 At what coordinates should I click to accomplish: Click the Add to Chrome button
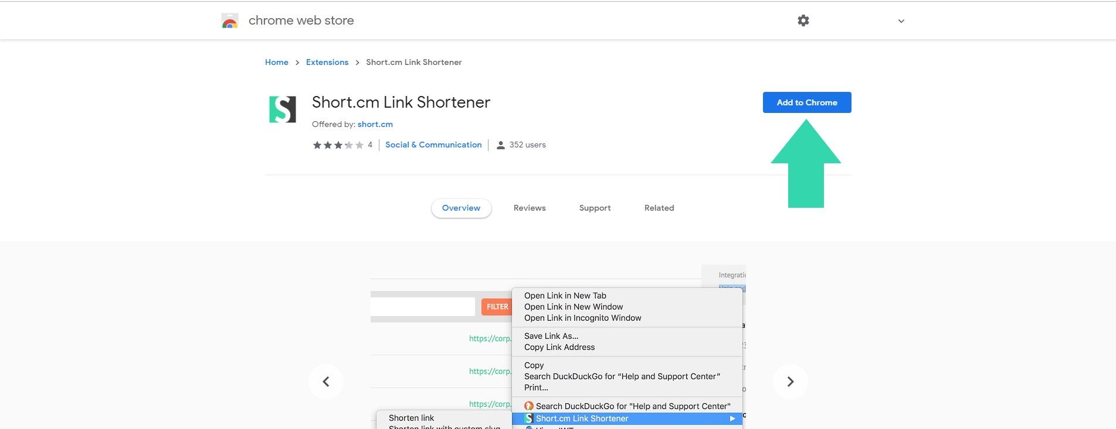click(x=807, y=102)
